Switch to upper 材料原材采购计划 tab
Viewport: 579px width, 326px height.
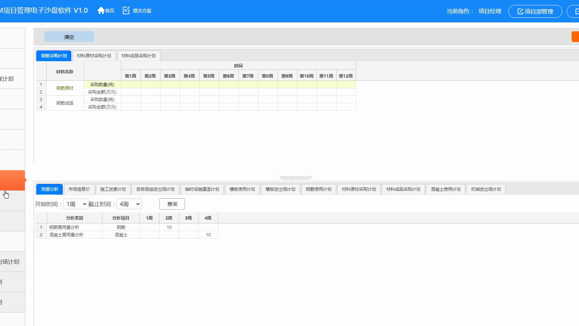[x=94, y=56]
